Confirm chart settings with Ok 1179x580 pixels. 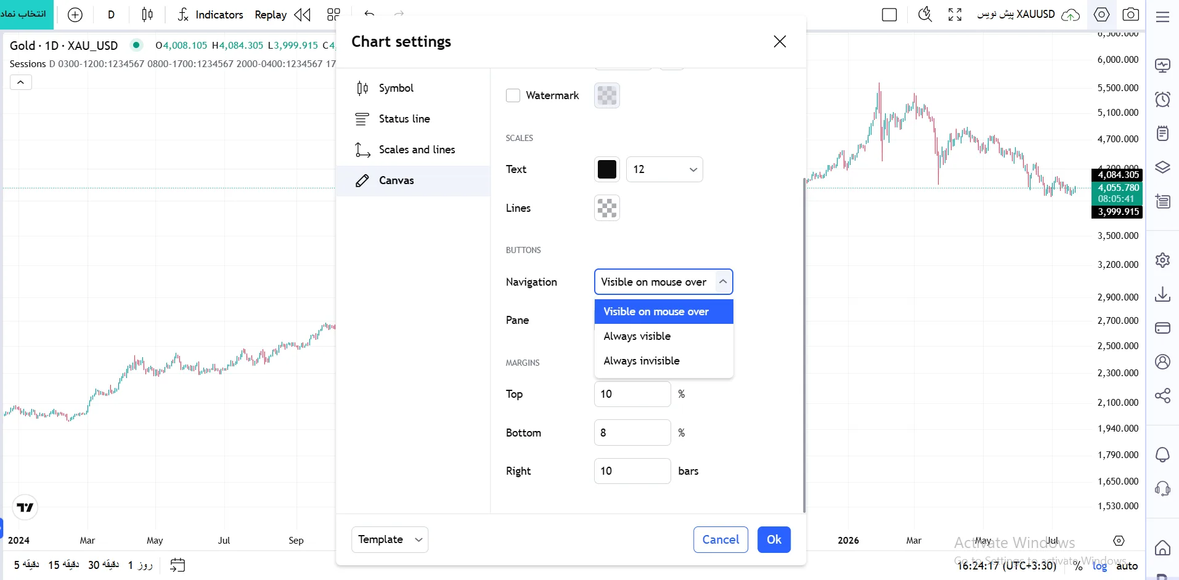pyautogui.click(x=774, y=539)
